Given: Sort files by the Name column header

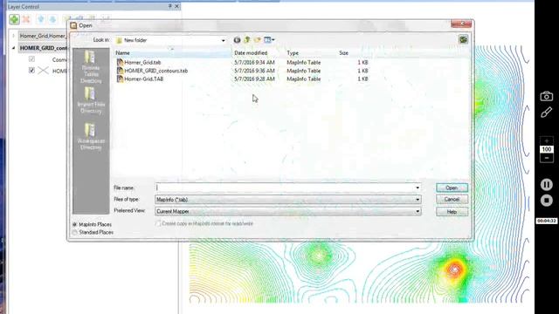Looking at the screenshot, I should tap(173, 52).
